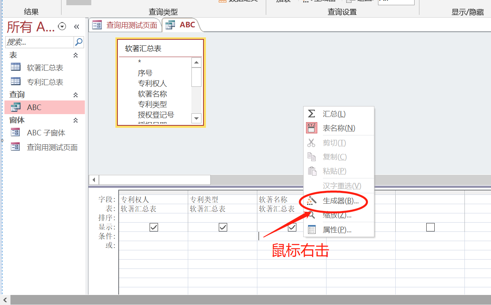The image size is (491, 305).
Task: Click the field list vertical scrollbar thumb
Action: [196, 77]
